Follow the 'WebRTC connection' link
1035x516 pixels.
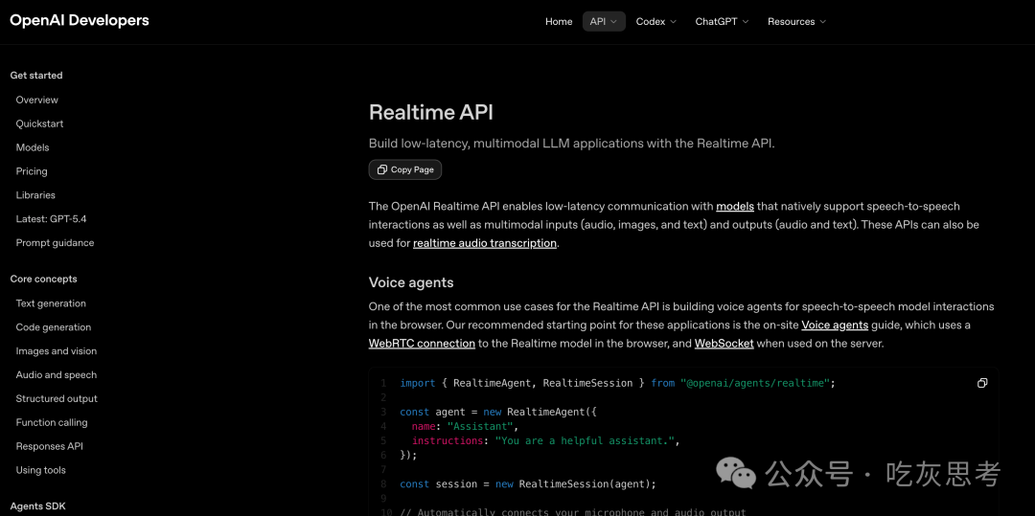(x=422, y=344)
